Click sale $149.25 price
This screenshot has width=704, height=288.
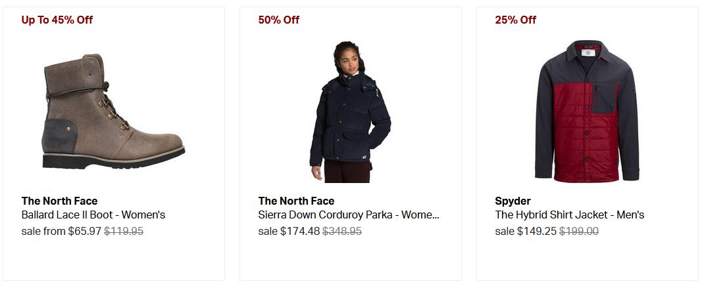pyautogui.click(x=526, y=231)
